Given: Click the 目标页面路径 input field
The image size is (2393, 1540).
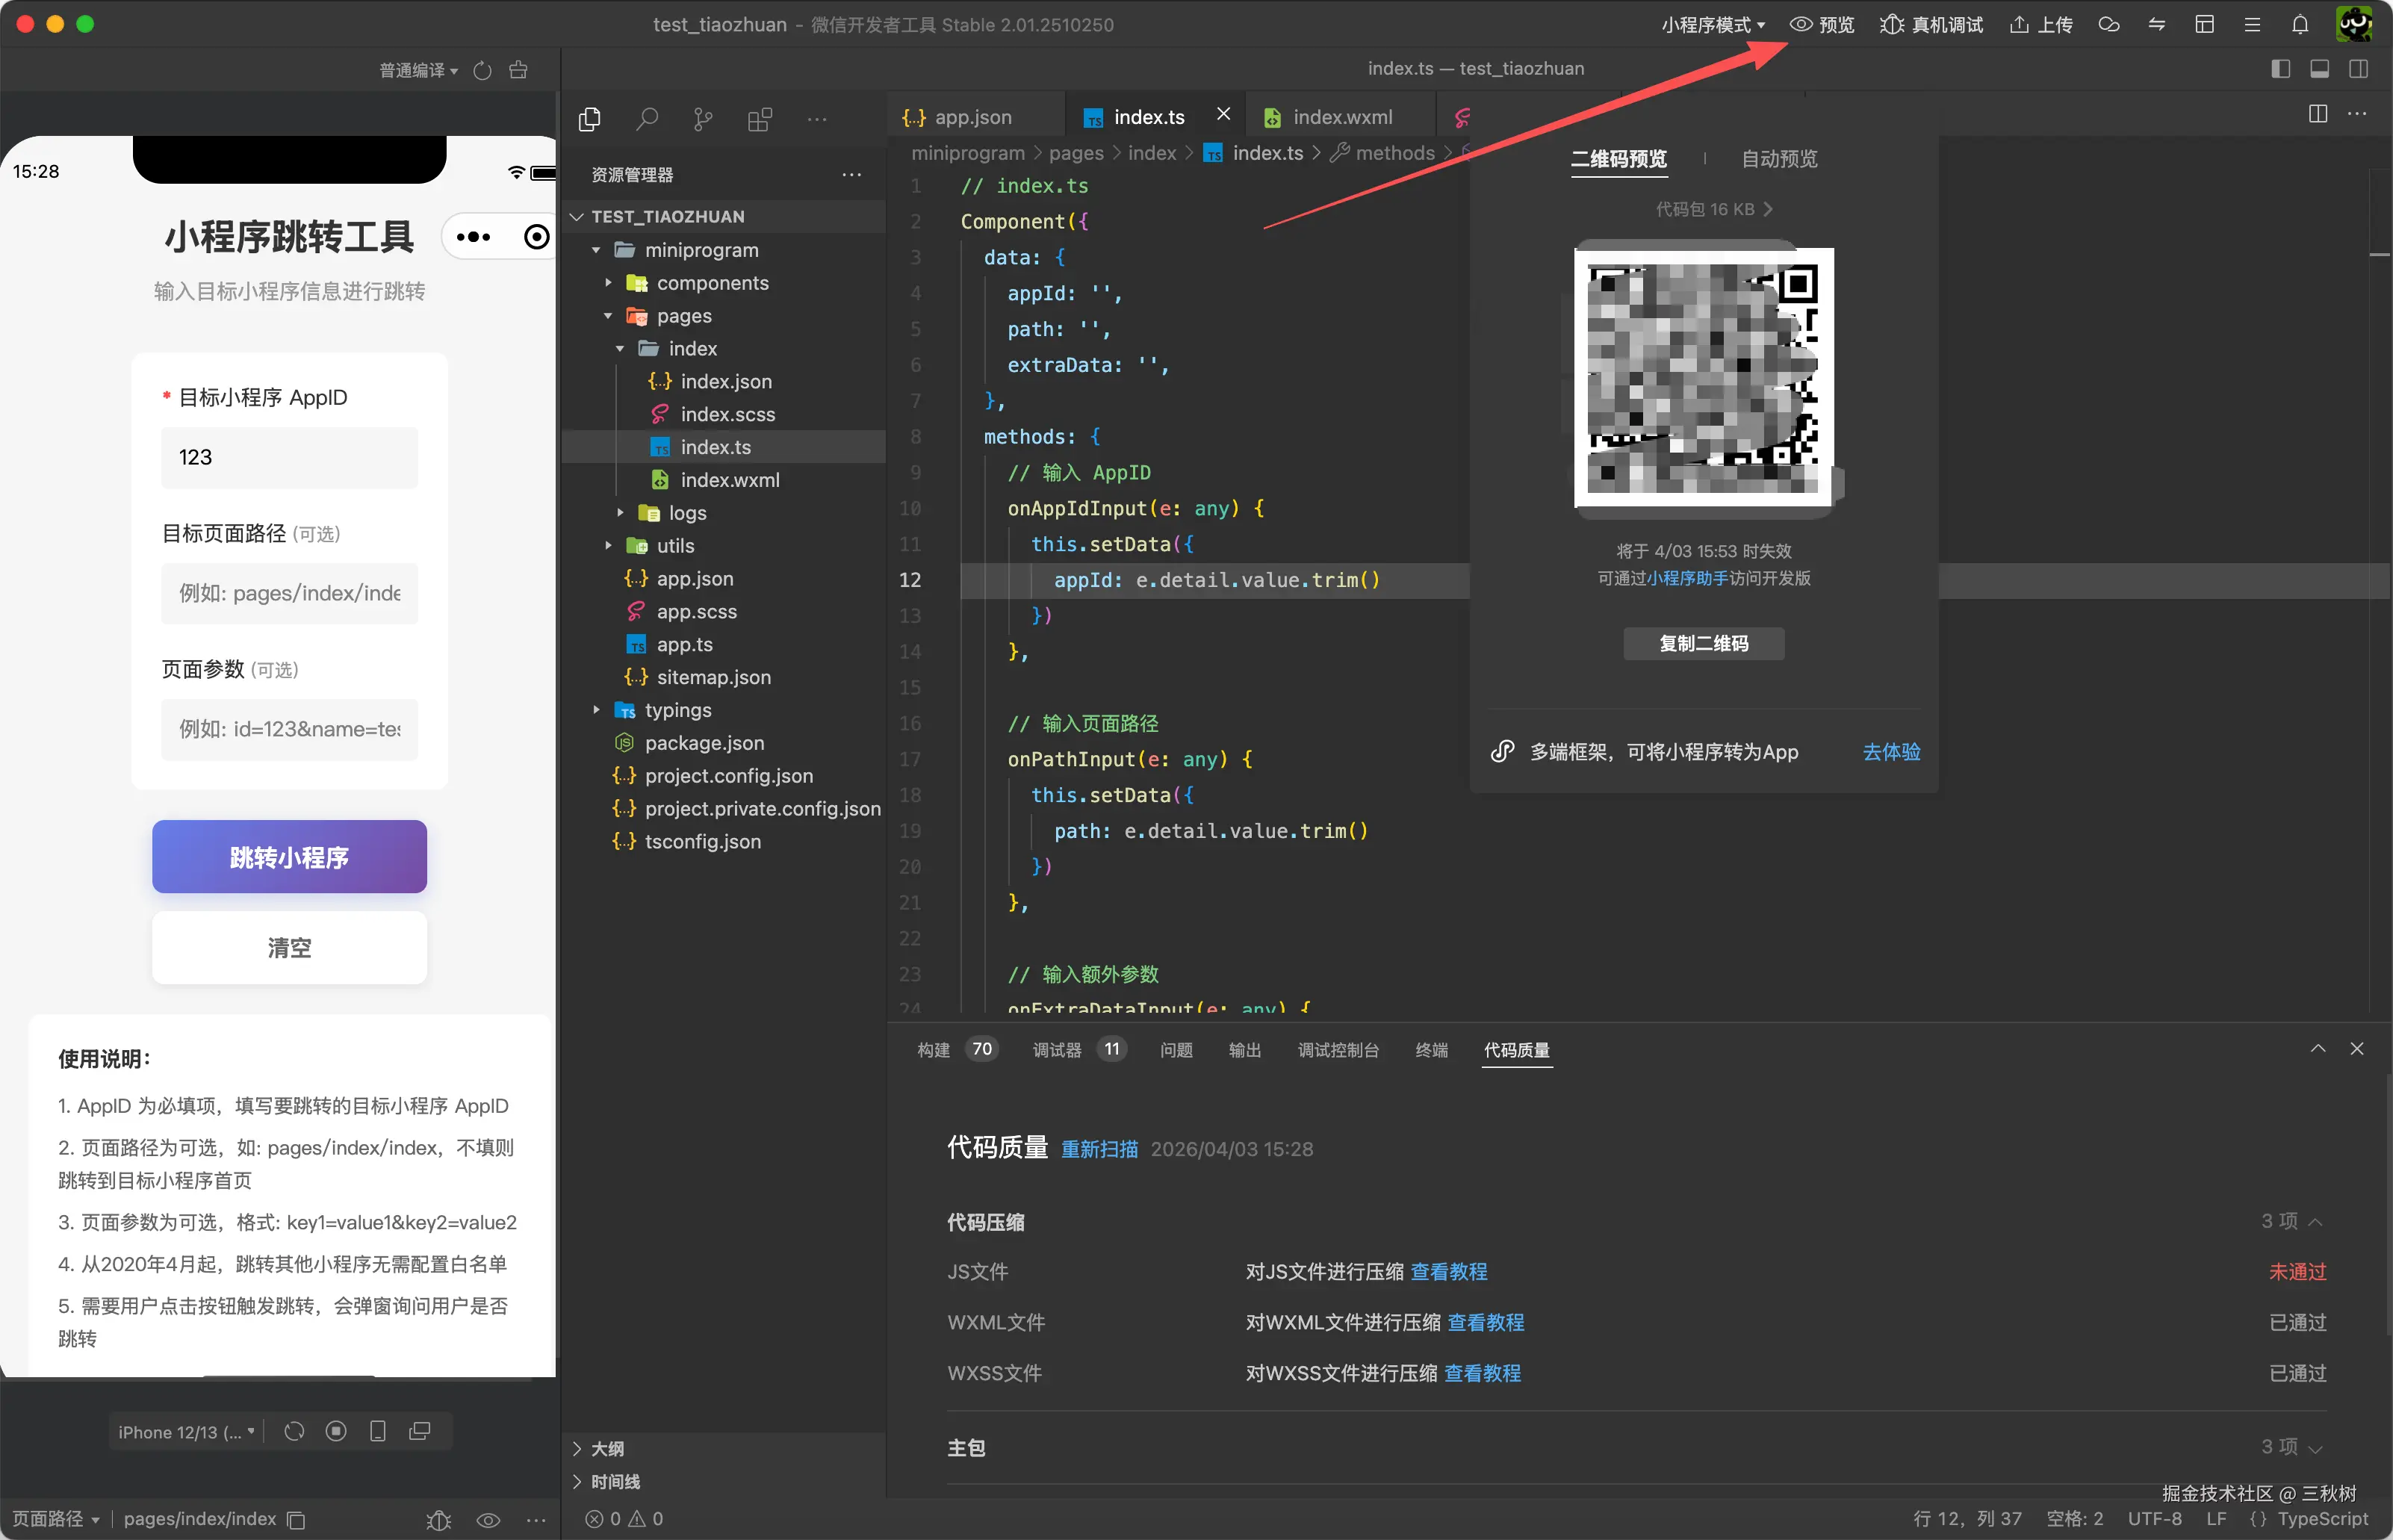Looking at the screenshot, I should [289, 593].
